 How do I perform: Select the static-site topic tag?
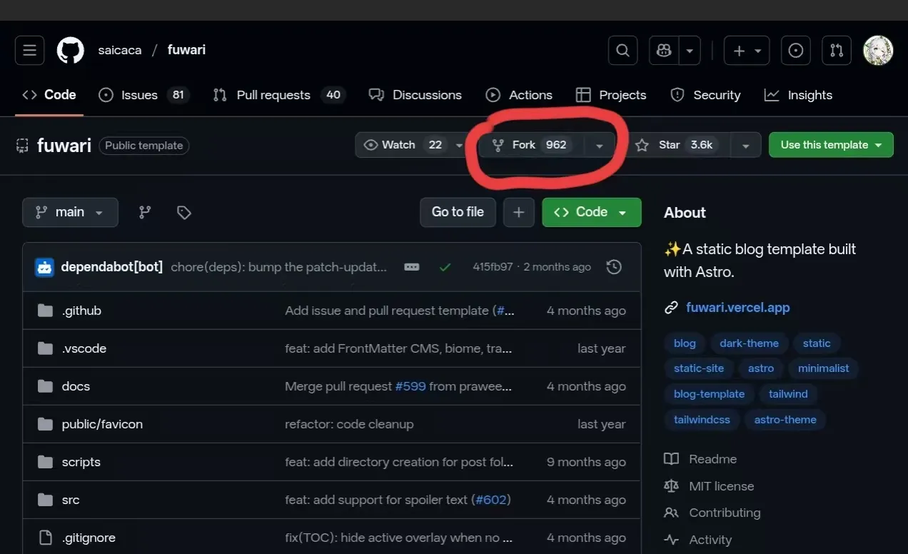699,368
